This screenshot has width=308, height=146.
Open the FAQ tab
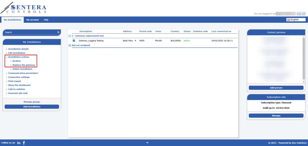coord(46,20)
